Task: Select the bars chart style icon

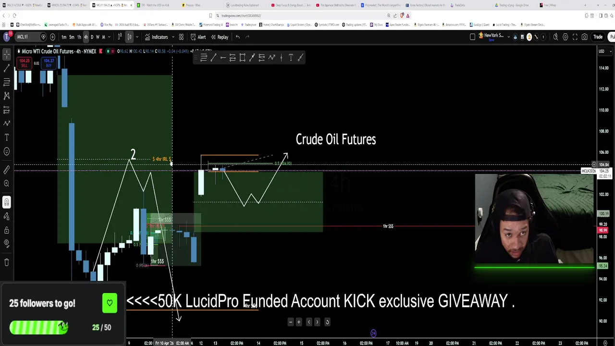Action: pyautogui.click(x=120, y=37)
